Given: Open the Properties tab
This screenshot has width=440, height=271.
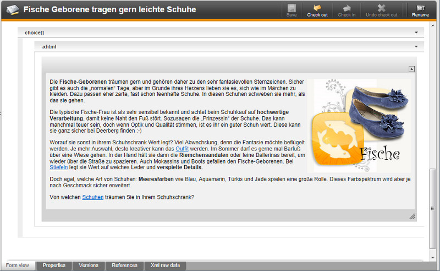Looking at the screenshot, I should click(x=54, y=265).
